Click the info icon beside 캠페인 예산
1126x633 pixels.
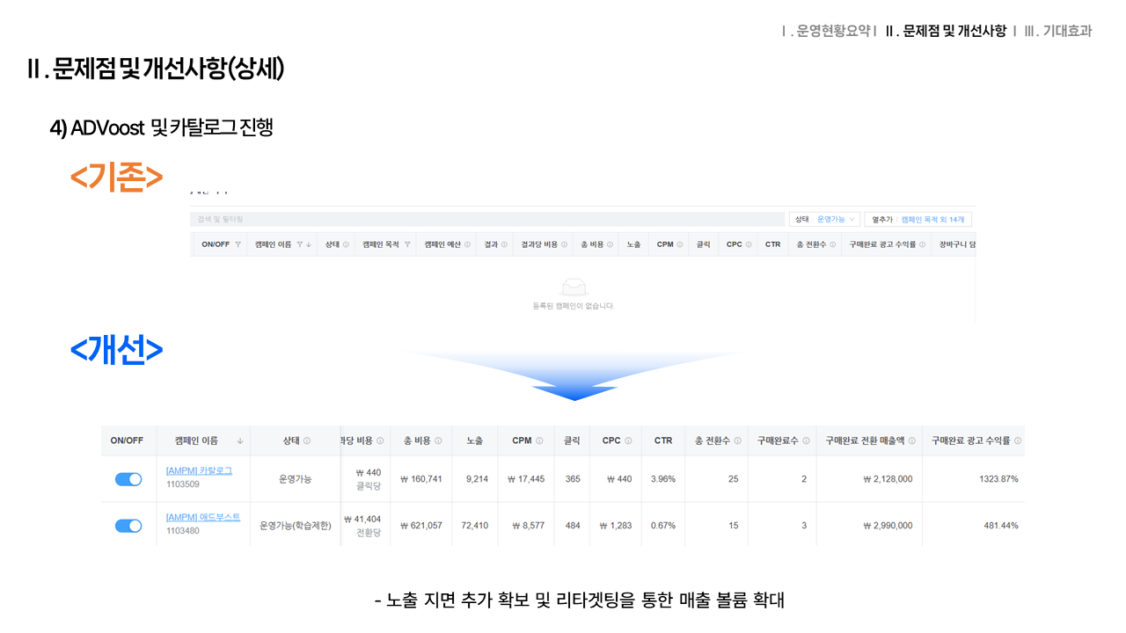(467, 244)
